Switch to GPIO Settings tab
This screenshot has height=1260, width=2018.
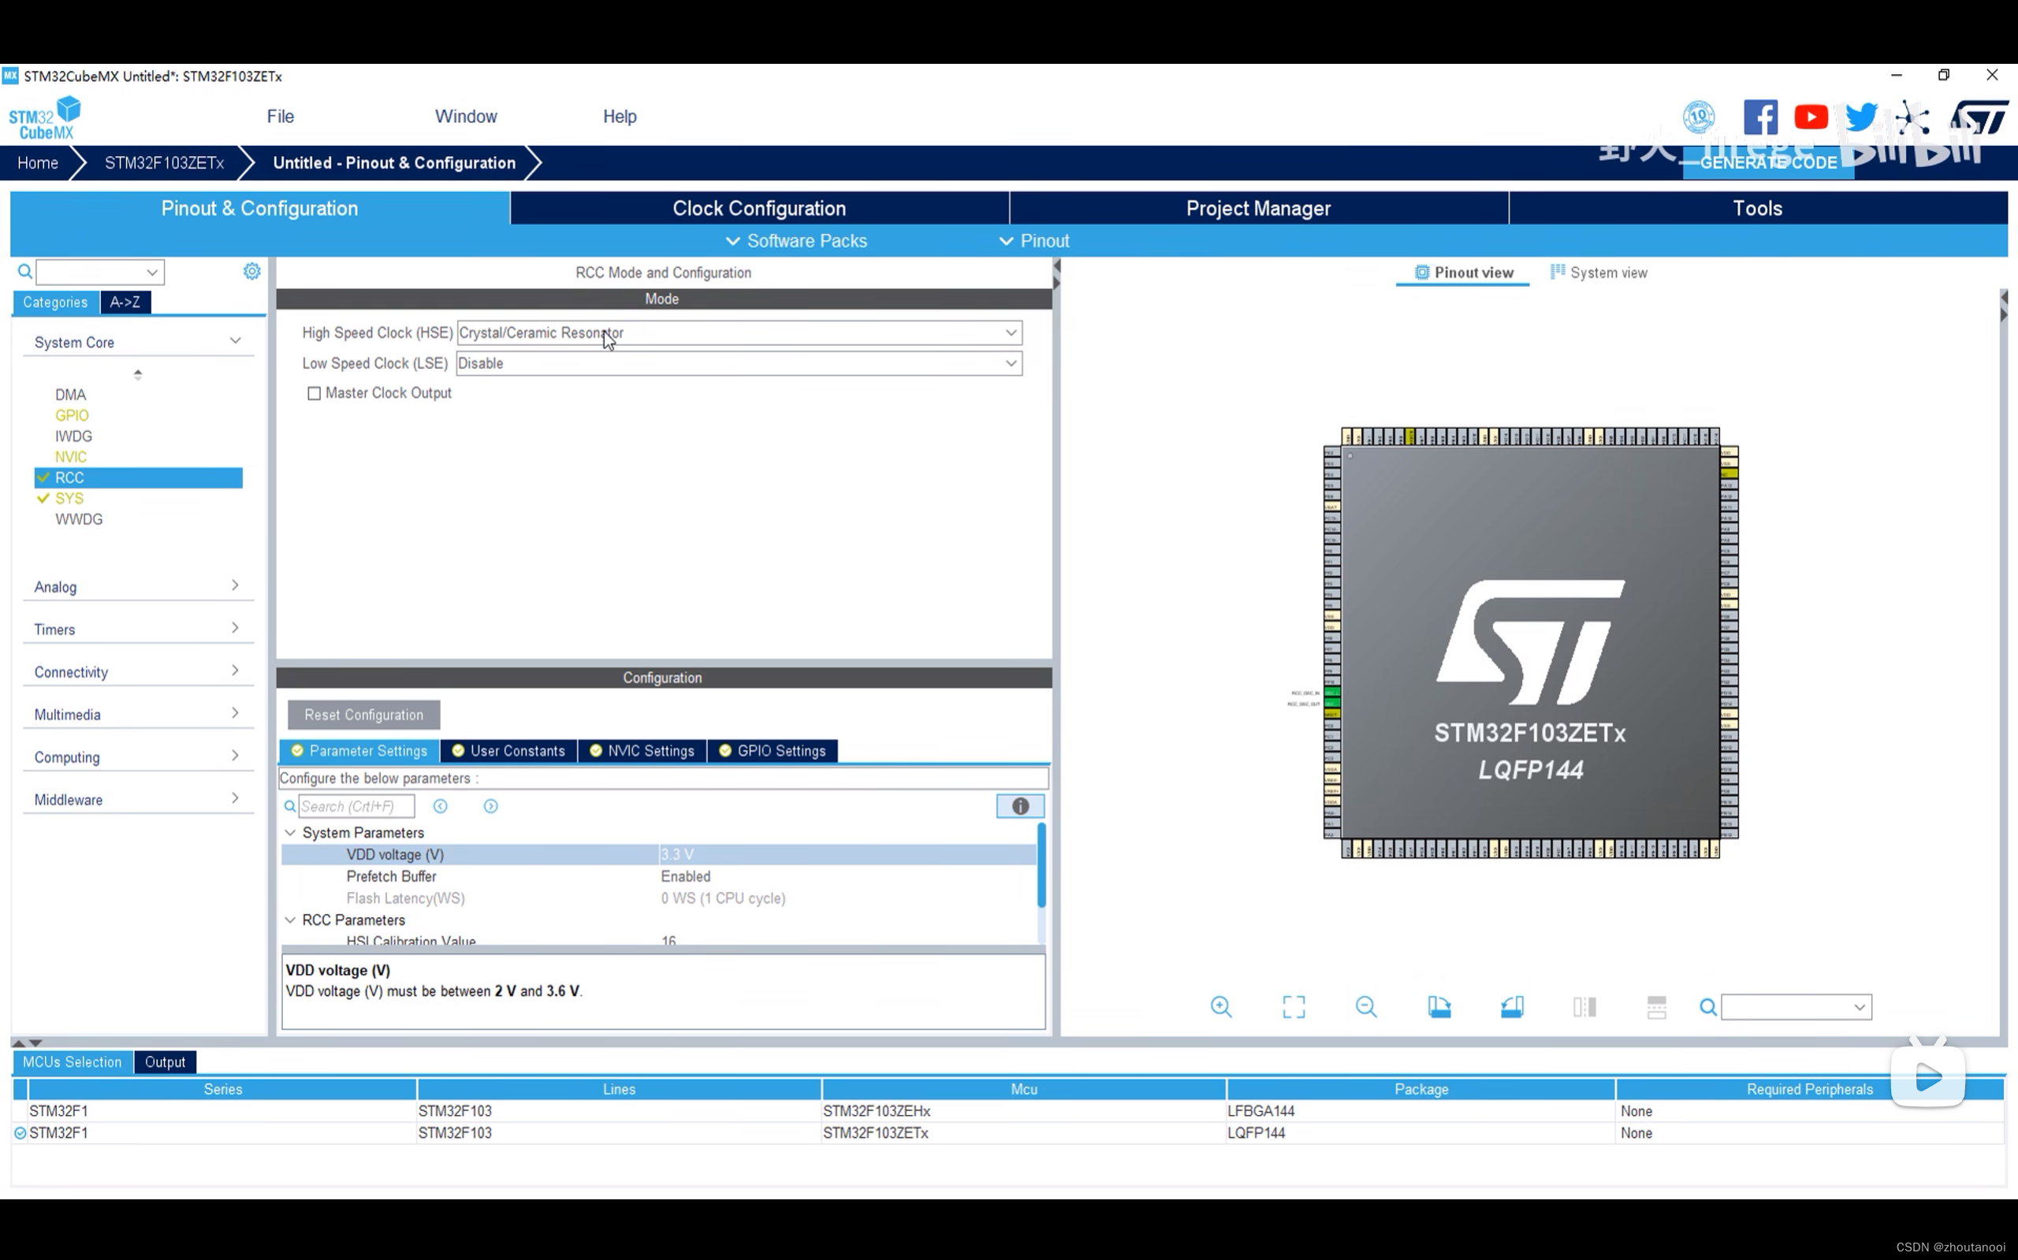coord(781,750)
